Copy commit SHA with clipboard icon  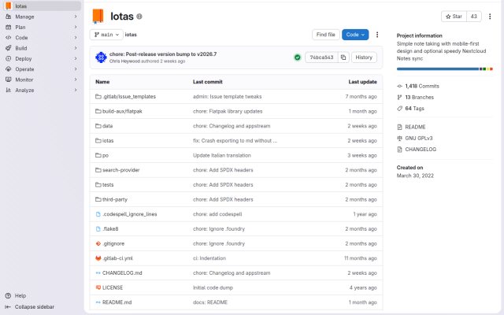point(343,57)
